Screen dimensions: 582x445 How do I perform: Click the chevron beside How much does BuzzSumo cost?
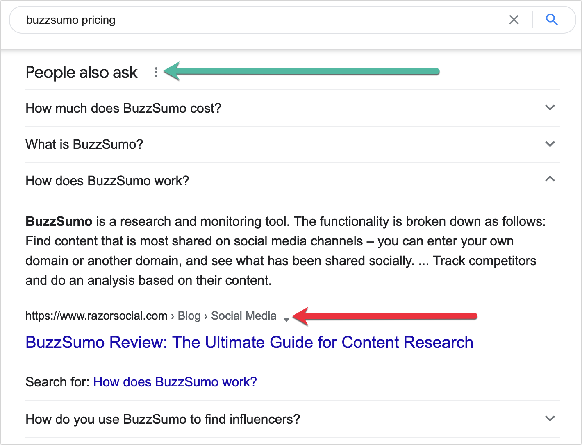tap(550, 108)
